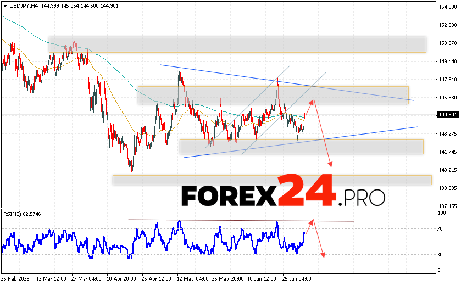Viewport: 461px width, 285px height.
Task: Click the 10 Apr 20:00 date label
Action: point(121,278)
